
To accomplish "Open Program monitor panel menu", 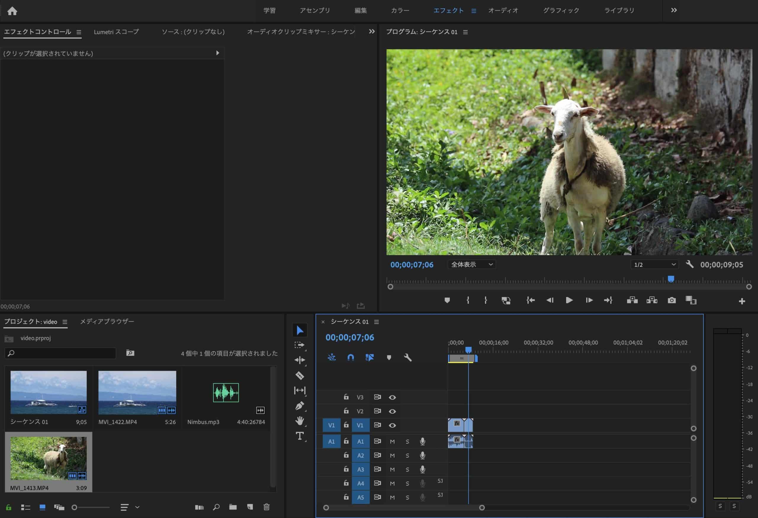I will pyautogui.click(x=465, y=32).
